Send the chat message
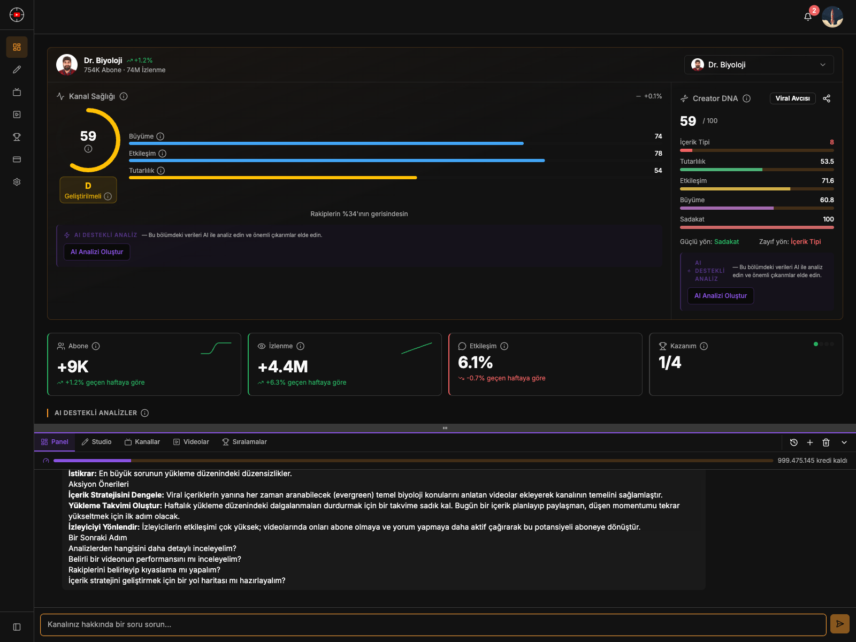 840,624
